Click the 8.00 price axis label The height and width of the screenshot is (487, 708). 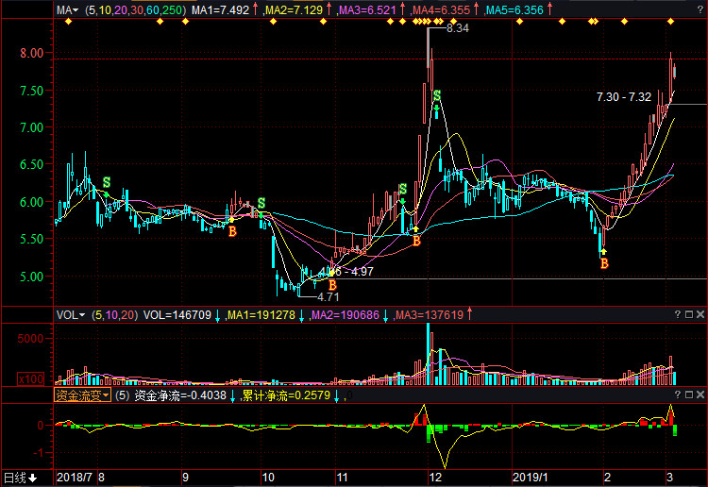click(31, 53)
